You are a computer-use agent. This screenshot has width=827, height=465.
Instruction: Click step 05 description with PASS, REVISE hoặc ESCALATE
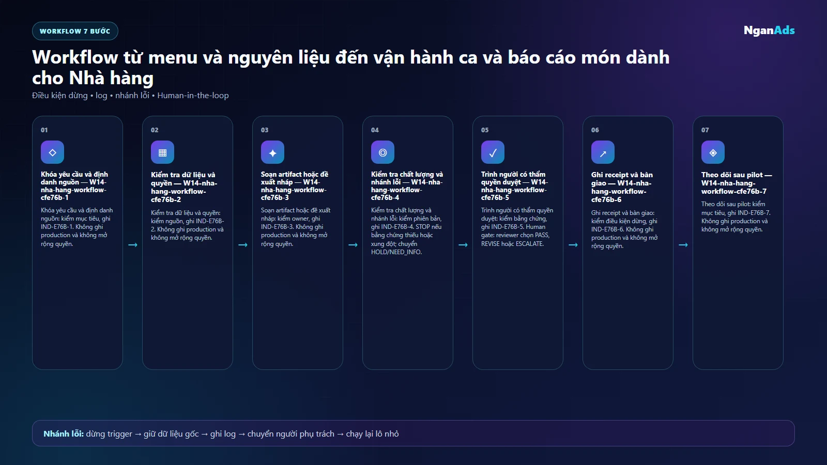coord(517,227)
